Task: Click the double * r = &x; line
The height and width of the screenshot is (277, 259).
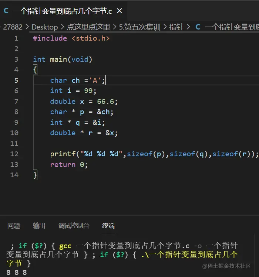Action: [84, 133]
